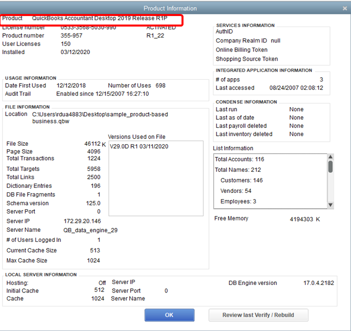Click the Online Billing Token label

[x=241, y=50]
